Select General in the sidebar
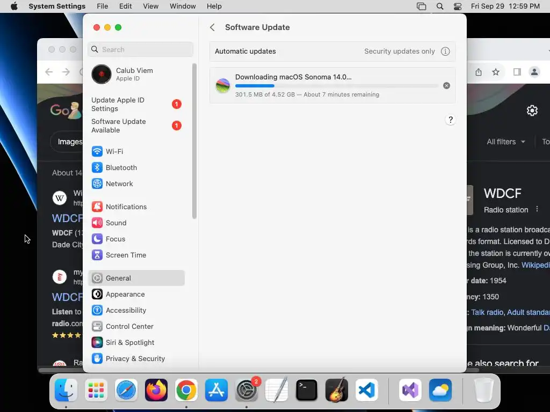The height and width of the screenshot is (412, 550). click(136, 278)
